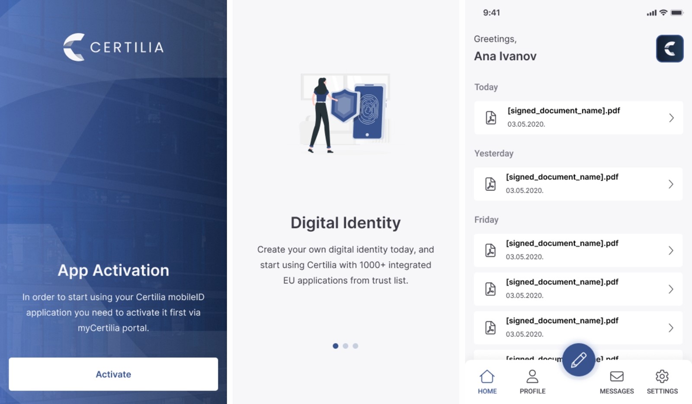Image resolution: width=692 pixels, height=404 pixels.
Task: Tap the chevron of first Friday document
Action: click(671, 250)
